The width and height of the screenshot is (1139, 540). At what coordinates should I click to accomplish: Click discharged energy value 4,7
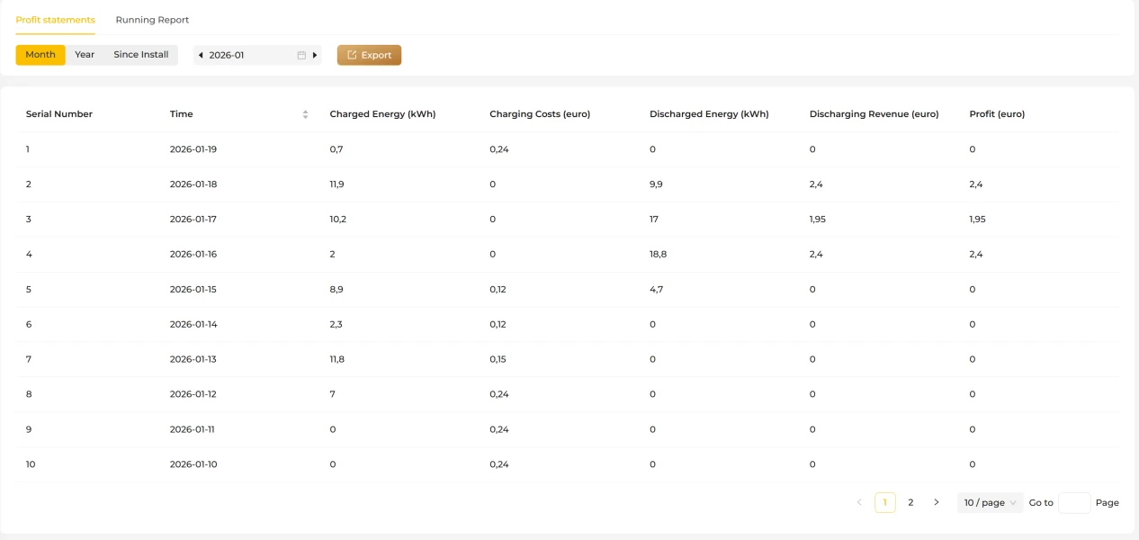pos(656,290)
